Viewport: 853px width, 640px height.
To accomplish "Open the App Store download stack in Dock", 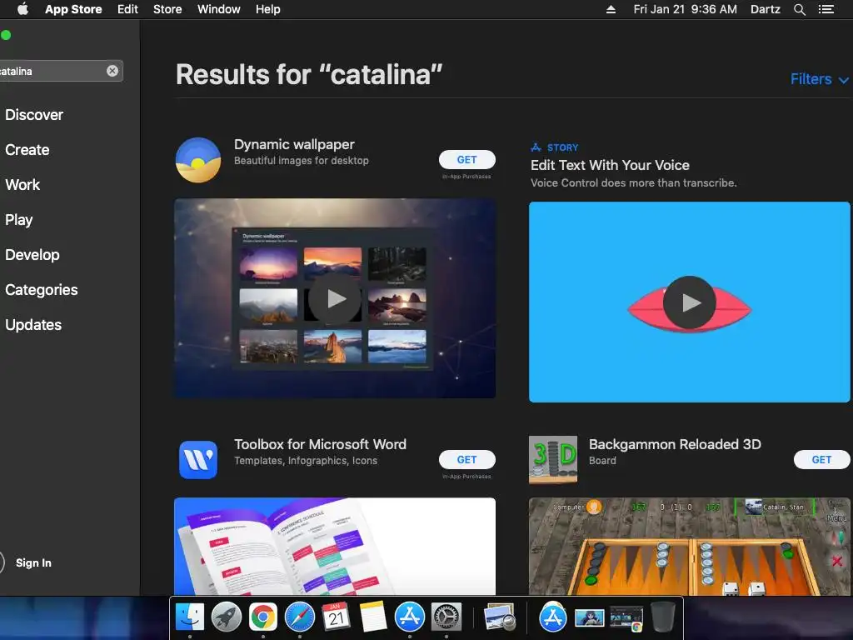I will point(553,617).
